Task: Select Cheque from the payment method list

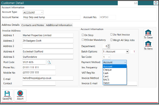Action: [108, 70]
